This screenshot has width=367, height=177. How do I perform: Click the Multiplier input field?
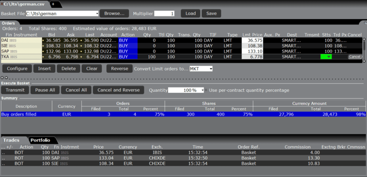click(x=164, y=14)
